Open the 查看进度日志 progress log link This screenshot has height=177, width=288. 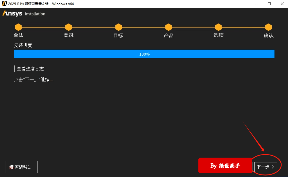(30, 69)
